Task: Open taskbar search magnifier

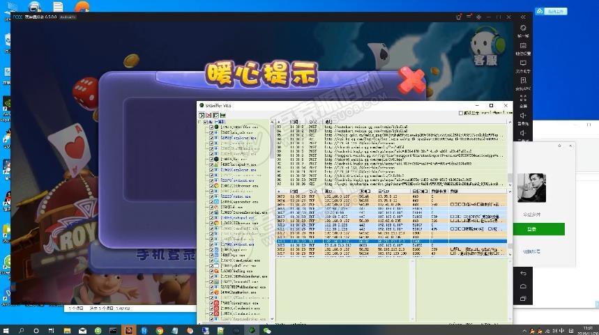Action: [x=22, y=330]
